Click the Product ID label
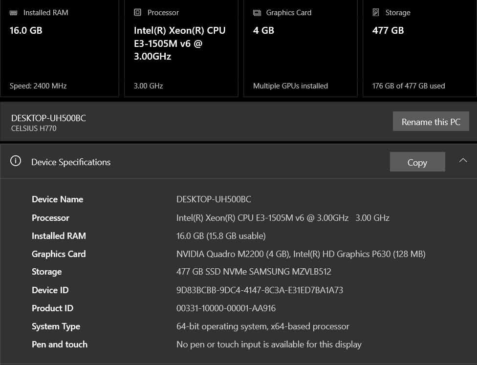 [53, 308]
